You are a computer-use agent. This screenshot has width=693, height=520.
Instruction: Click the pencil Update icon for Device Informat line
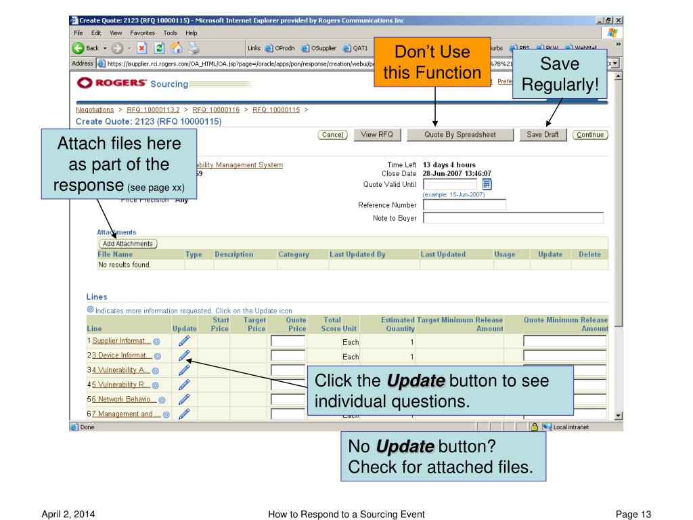click(x=184, y=355)
